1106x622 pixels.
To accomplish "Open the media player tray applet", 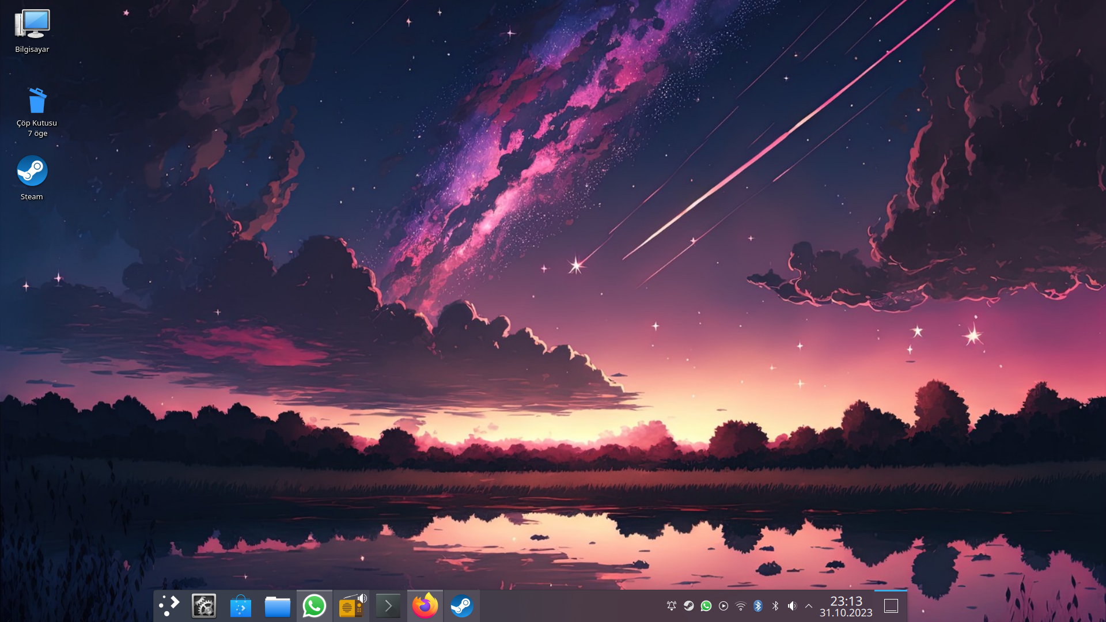I will pos(724,606).
